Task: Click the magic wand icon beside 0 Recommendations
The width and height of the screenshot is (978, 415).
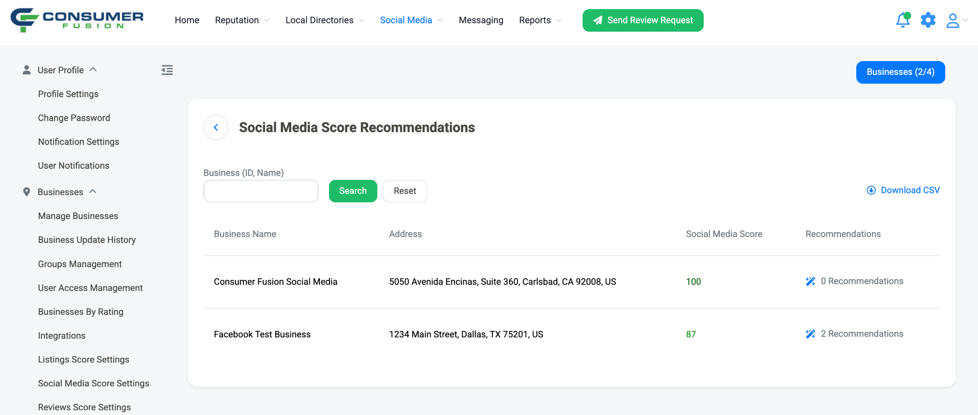Action: tap(810, 281)
